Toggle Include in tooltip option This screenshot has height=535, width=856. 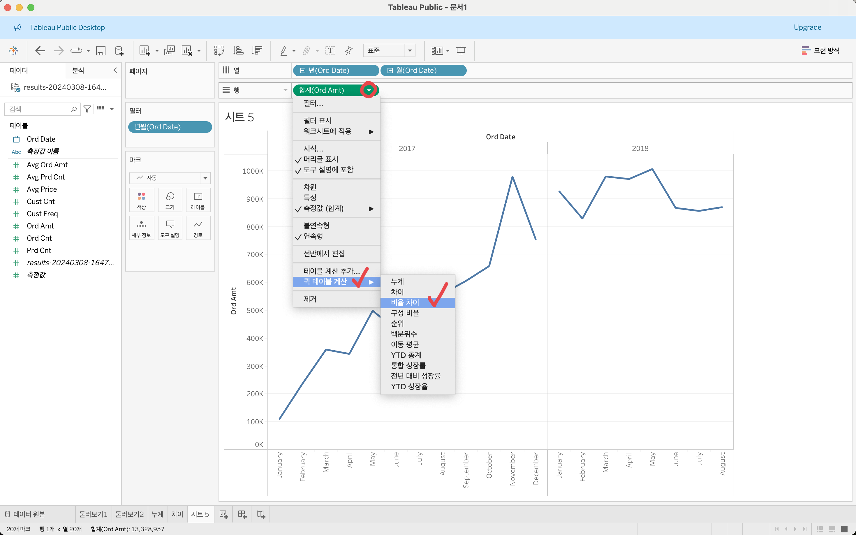pyautogui.click(x=328, y=170)
